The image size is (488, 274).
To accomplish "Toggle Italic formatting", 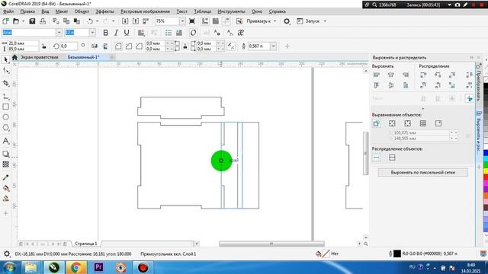I will click(x=116, y=33).
